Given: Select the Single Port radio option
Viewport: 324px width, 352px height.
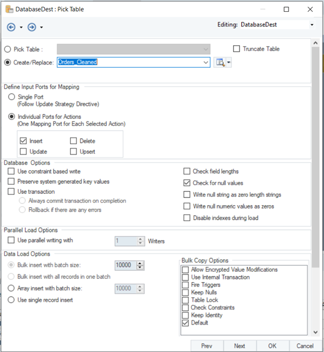Looking at the screenshot, I should [12, 97].
